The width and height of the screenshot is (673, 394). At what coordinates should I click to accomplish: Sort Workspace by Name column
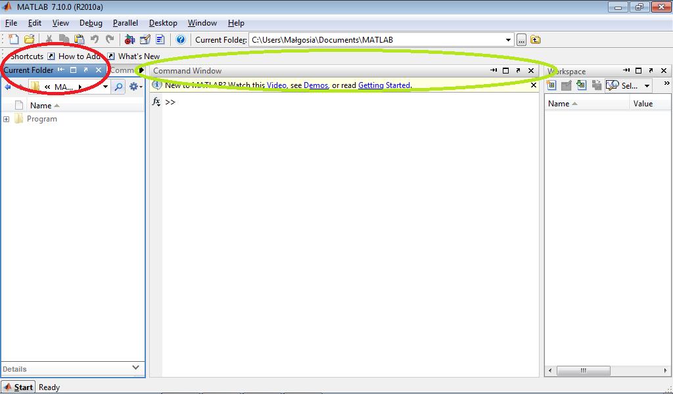tap(563, 103)
